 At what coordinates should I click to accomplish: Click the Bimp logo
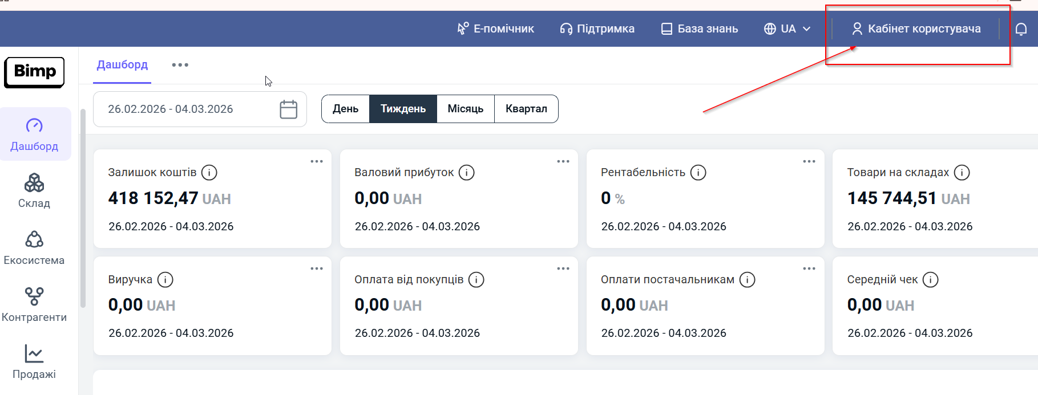pyautogui.click(x=34, y=72)
